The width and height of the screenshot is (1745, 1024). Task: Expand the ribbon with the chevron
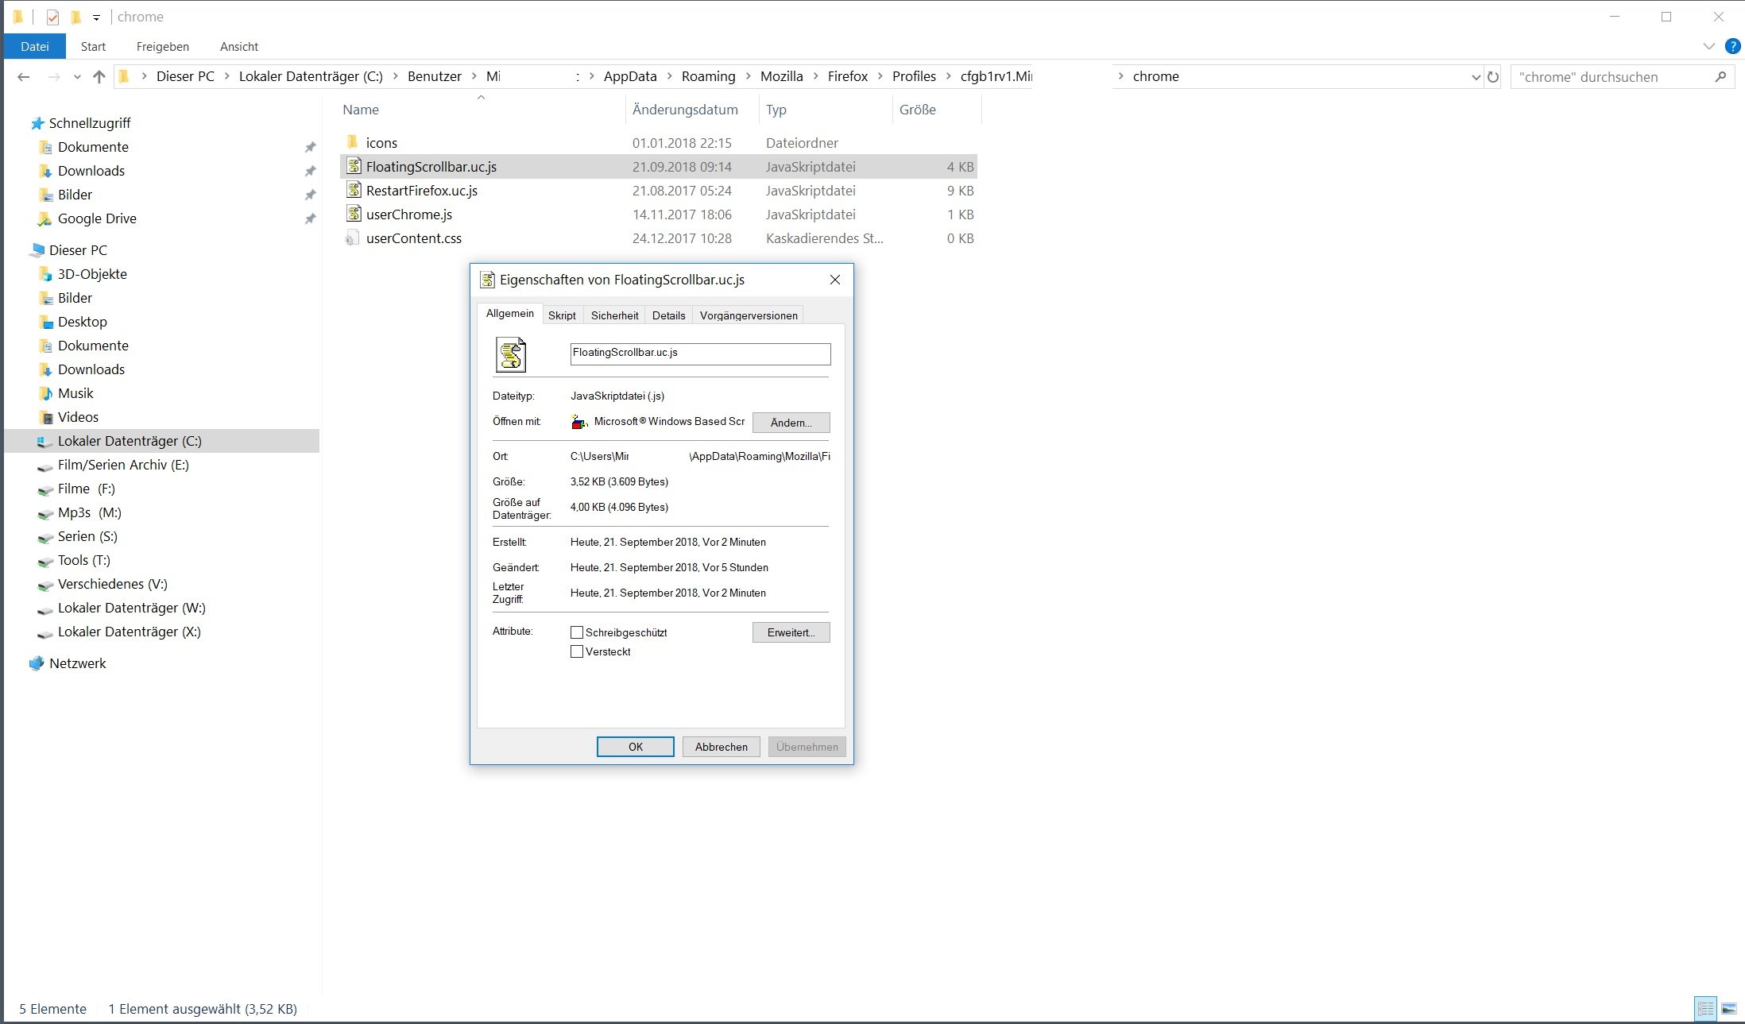click(1708, 46)
